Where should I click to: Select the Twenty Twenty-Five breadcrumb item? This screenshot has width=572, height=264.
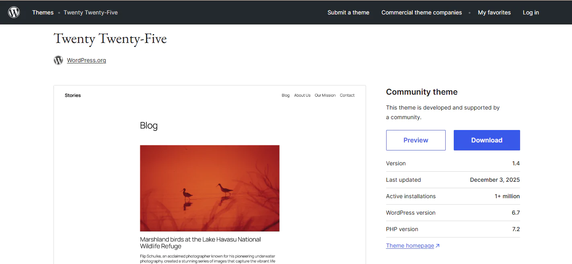[x=91, y=12]
